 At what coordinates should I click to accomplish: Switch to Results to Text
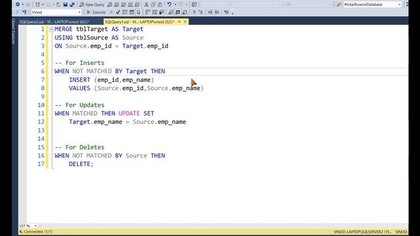[x=171, y=12]
